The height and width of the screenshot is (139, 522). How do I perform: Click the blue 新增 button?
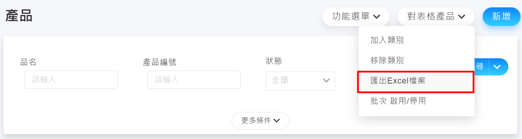click(x=502, y=16)
